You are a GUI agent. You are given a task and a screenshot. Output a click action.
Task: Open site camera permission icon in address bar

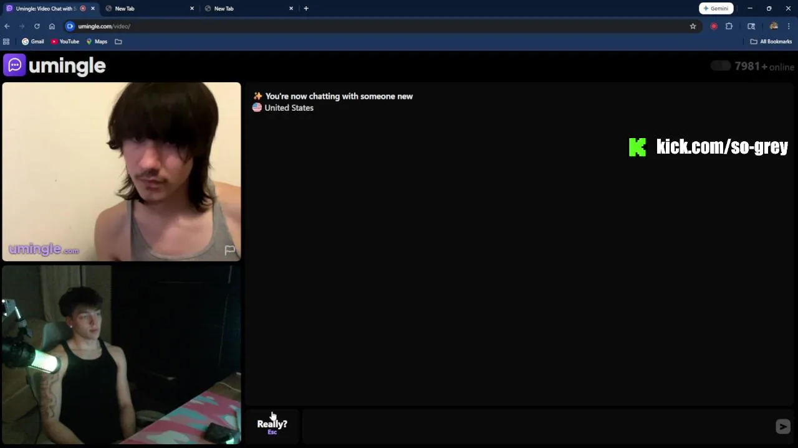click(70, 26)
